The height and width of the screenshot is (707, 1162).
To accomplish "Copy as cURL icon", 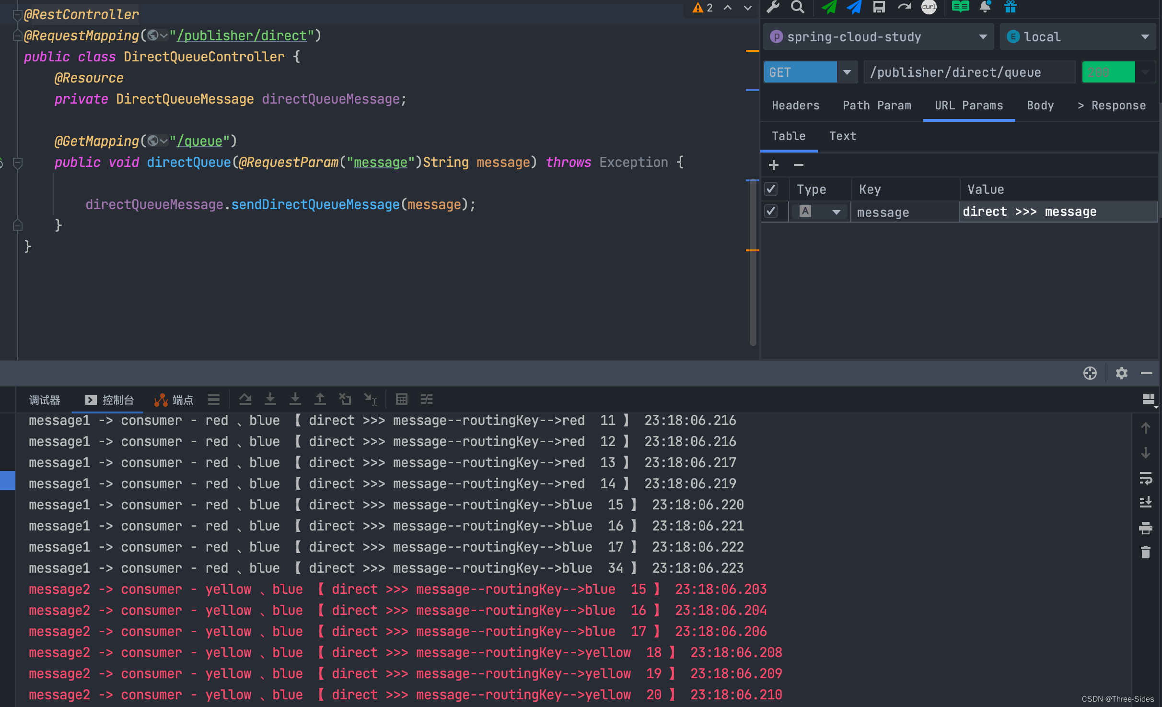I will (929, 7).
